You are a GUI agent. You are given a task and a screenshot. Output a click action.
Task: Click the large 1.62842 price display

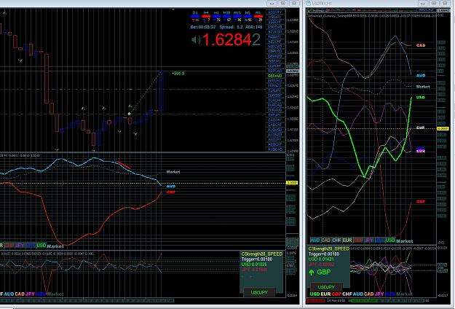tap(232, 40)
